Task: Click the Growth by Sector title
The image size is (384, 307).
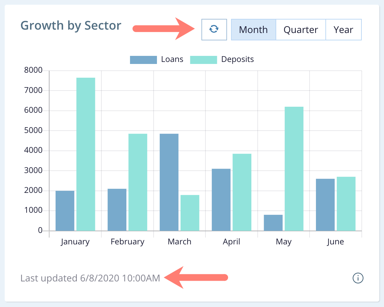Action: [71, 26]
